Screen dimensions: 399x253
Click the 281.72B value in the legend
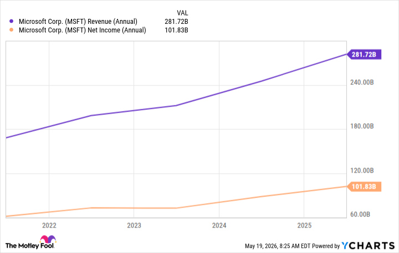click(x=176, y=22)
